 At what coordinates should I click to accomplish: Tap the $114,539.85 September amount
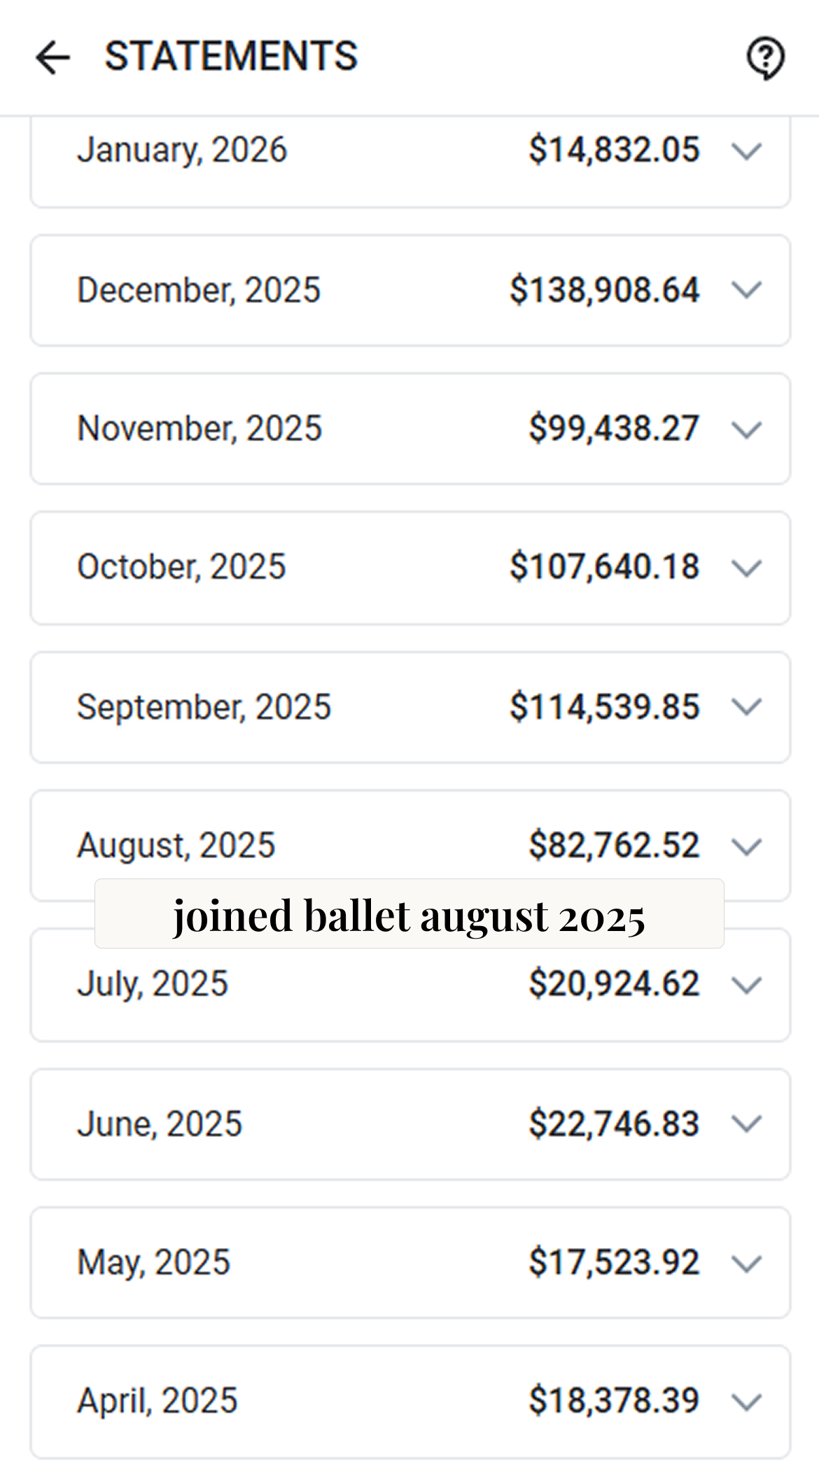coord(604,707)
